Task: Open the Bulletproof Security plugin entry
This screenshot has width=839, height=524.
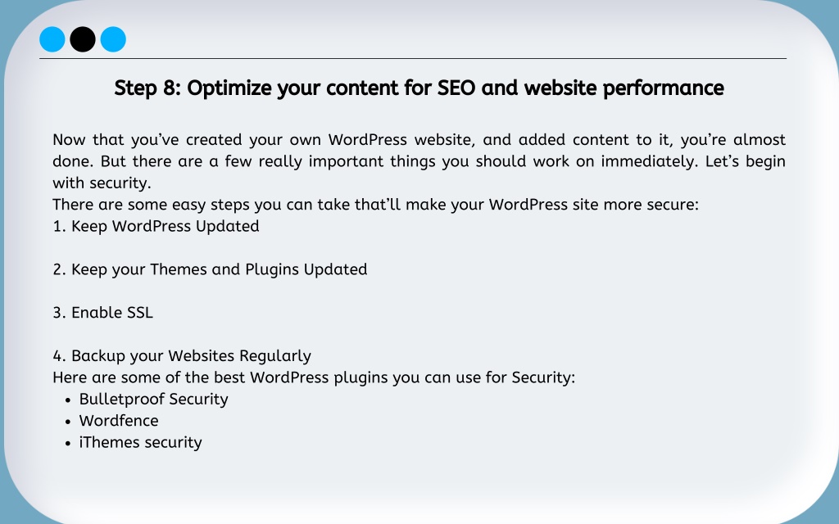Action: coord(153,400)
